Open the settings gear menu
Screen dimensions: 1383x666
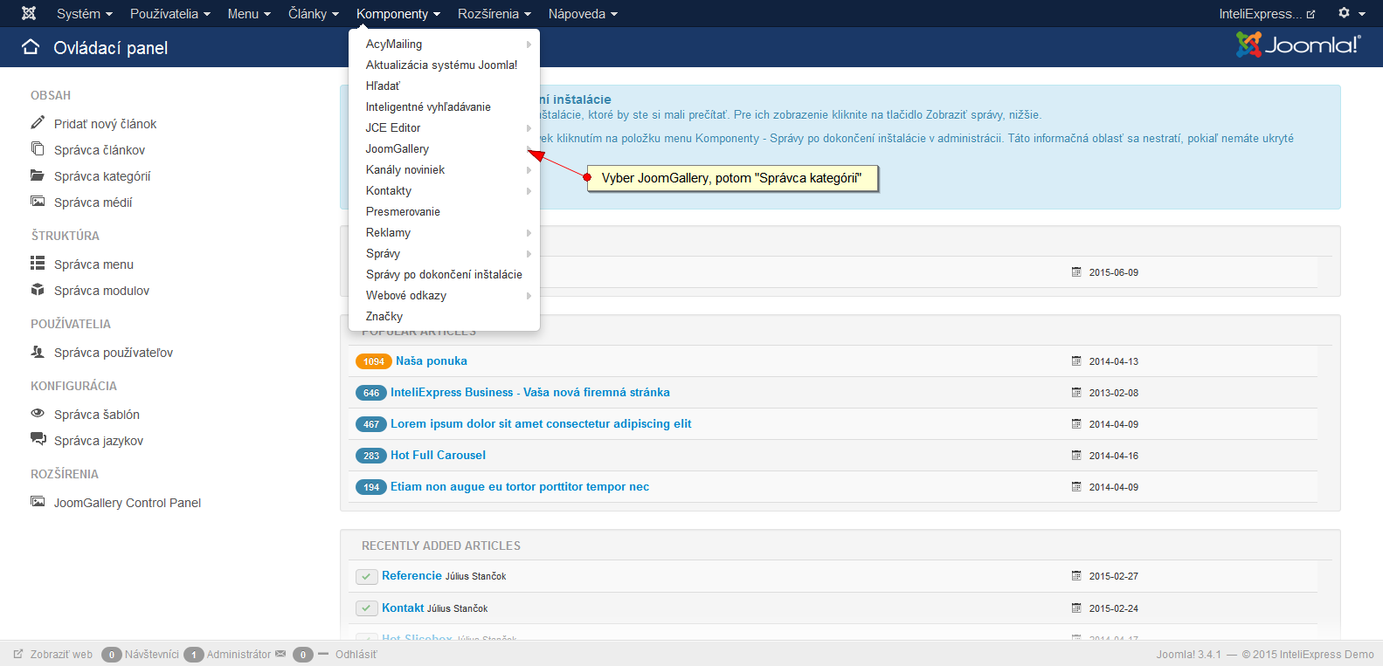(1351, 13)
